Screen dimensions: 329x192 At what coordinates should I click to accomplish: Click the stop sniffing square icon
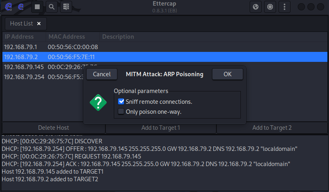coord(37,7)
